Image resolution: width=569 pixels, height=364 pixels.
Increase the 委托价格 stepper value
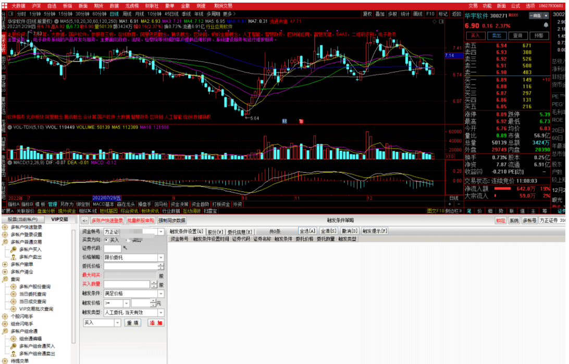(x=161, y=264)
